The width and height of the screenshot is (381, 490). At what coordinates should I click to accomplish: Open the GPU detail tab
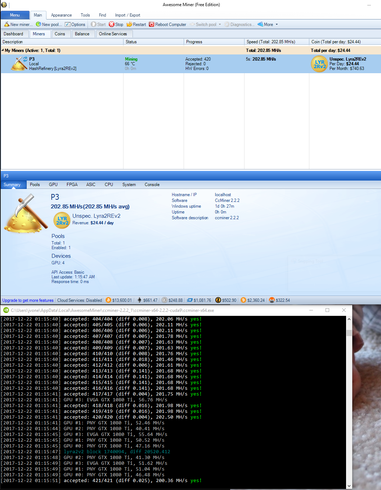(x=53, y=185)
